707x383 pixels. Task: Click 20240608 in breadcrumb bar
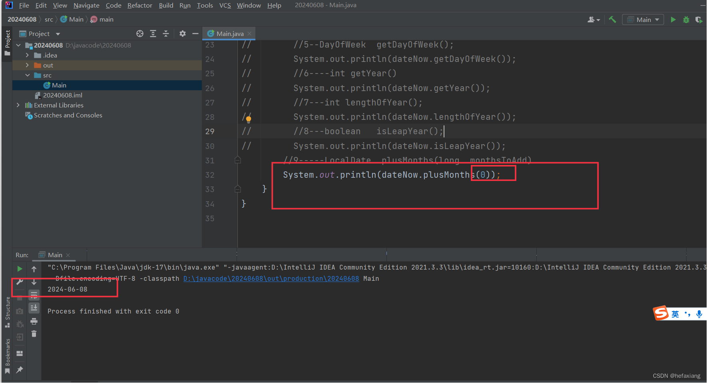point(22,19)
